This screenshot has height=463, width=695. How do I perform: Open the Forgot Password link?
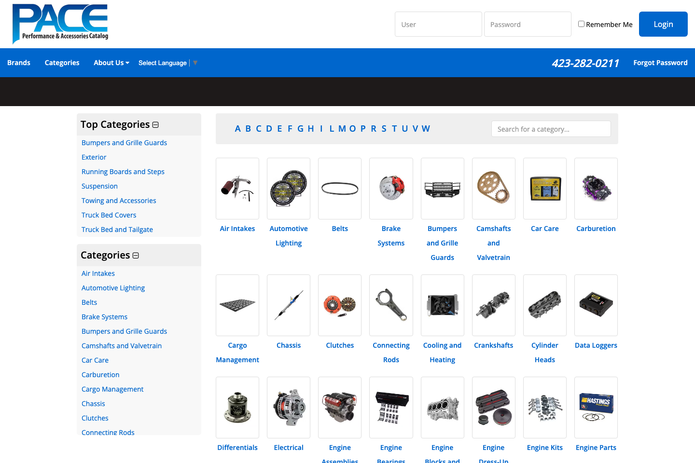[x=660, y=63]
